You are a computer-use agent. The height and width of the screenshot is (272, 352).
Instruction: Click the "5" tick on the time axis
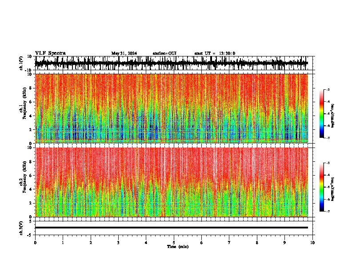[x=174, y=243]
